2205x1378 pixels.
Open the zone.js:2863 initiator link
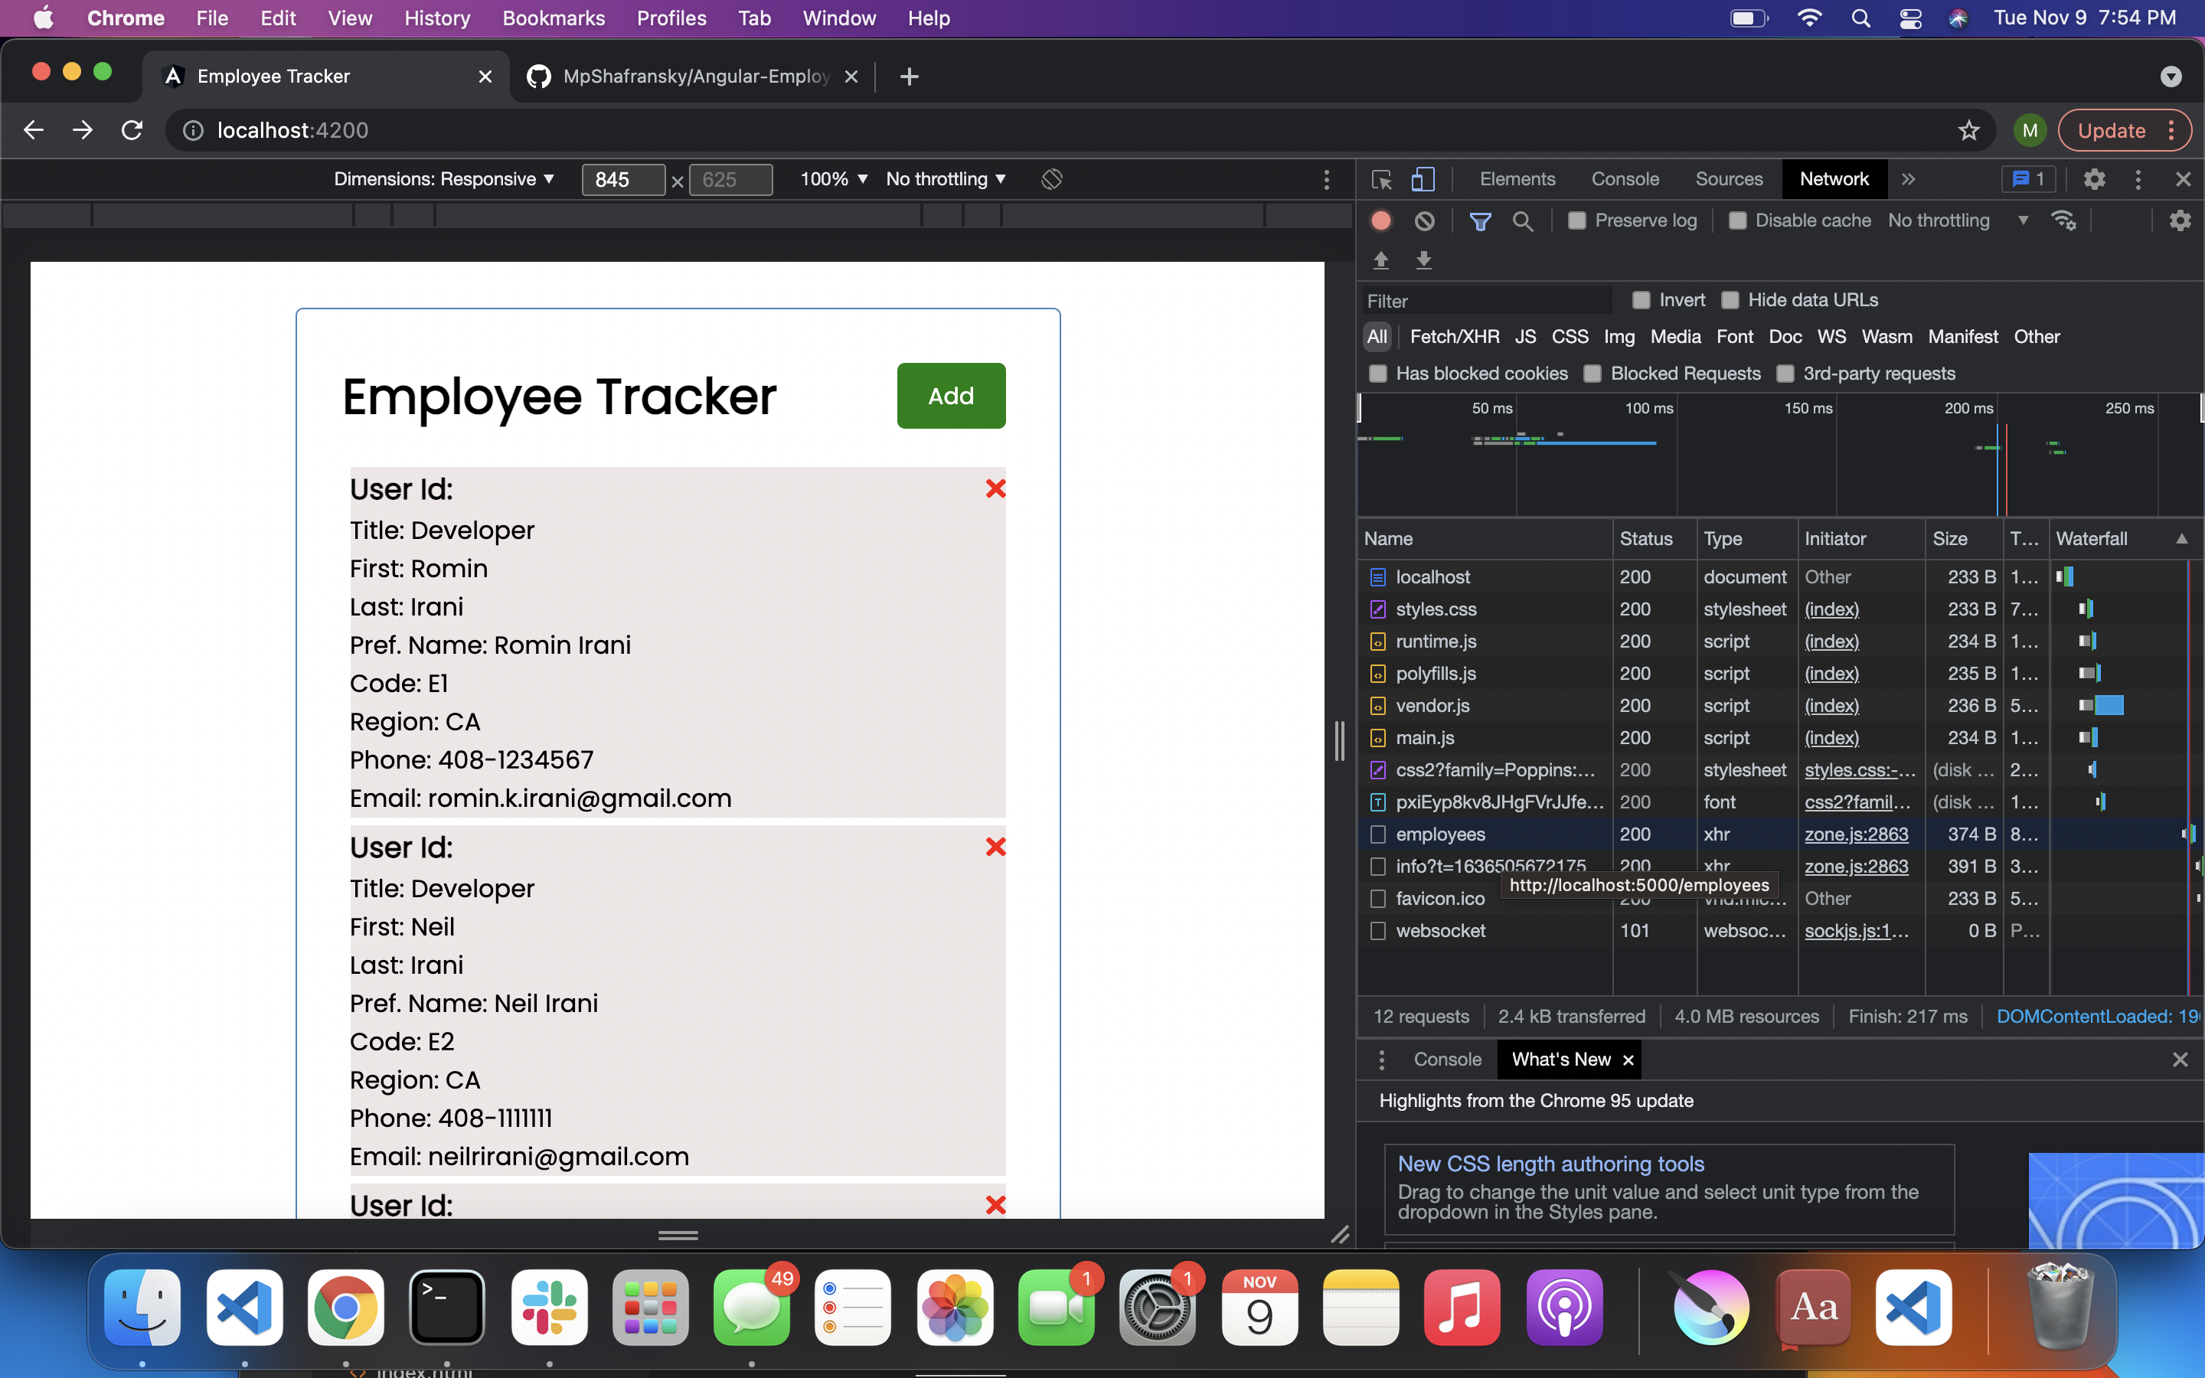pos(1857,834)
